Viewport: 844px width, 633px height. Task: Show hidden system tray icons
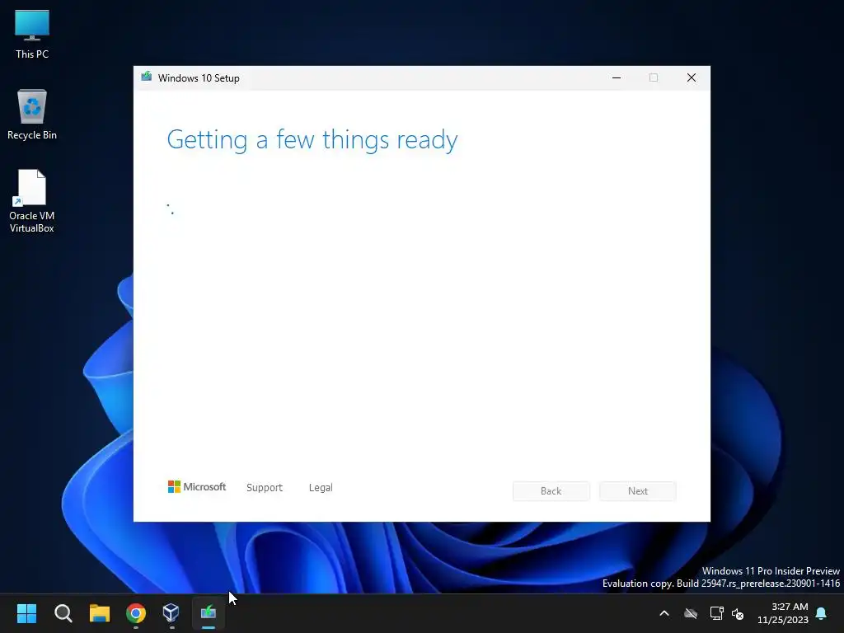pyautogui.click(x=664, y=613)
